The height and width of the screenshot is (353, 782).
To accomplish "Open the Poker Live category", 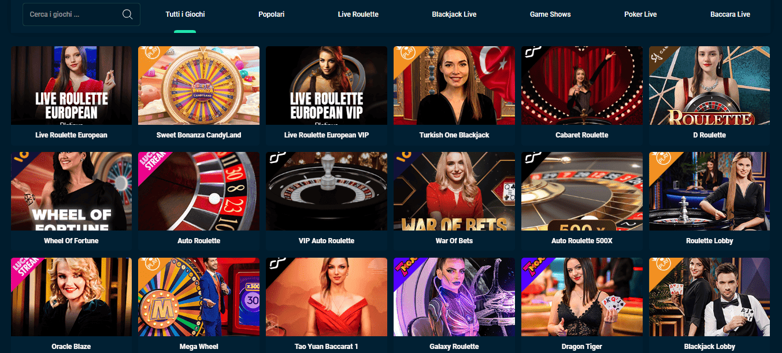I will pos(640,14).
